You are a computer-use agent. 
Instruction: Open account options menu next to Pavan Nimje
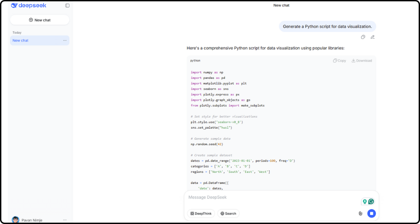point(65,220)
